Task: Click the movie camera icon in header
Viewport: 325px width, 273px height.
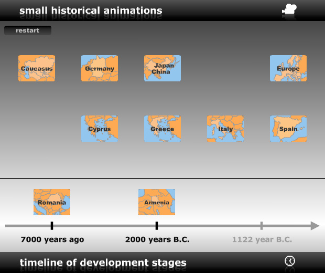Action: point(289,9)
